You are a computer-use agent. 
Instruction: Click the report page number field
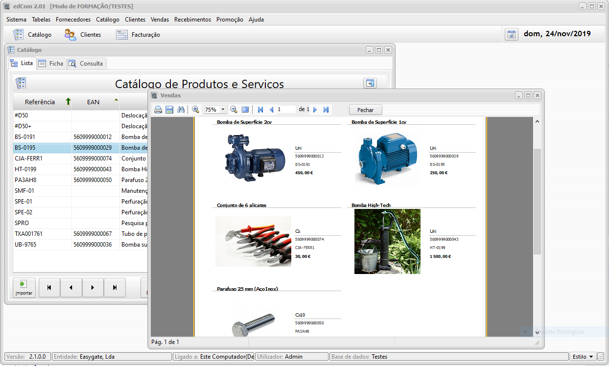pos(286,110)
